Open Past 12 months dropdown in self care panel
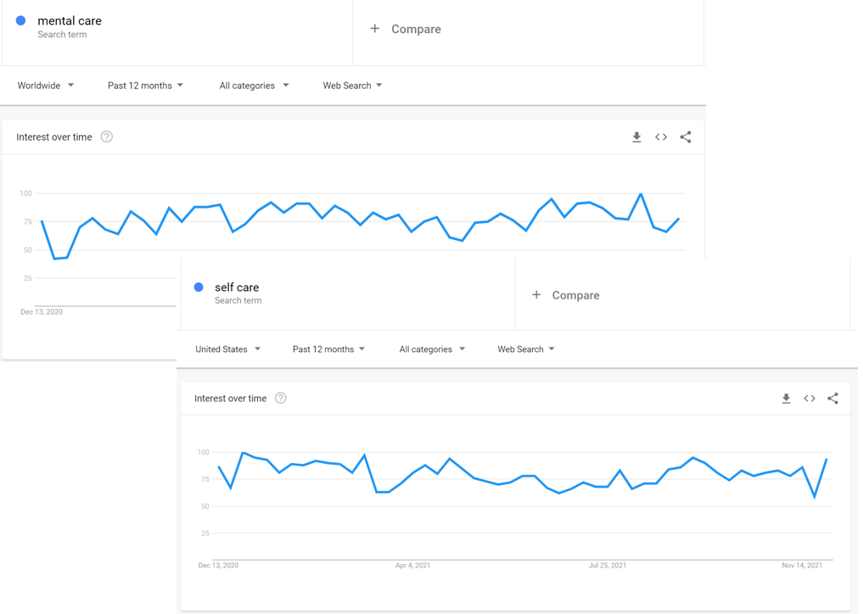This screenshot has height=614, width=863. 328,349
